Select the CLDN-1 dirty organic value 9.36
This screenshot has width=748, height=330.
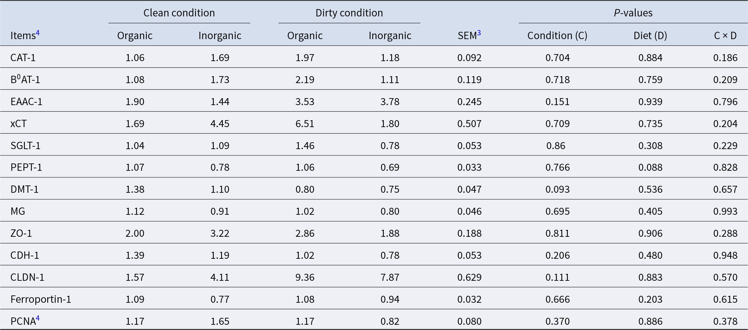[305, 277]
